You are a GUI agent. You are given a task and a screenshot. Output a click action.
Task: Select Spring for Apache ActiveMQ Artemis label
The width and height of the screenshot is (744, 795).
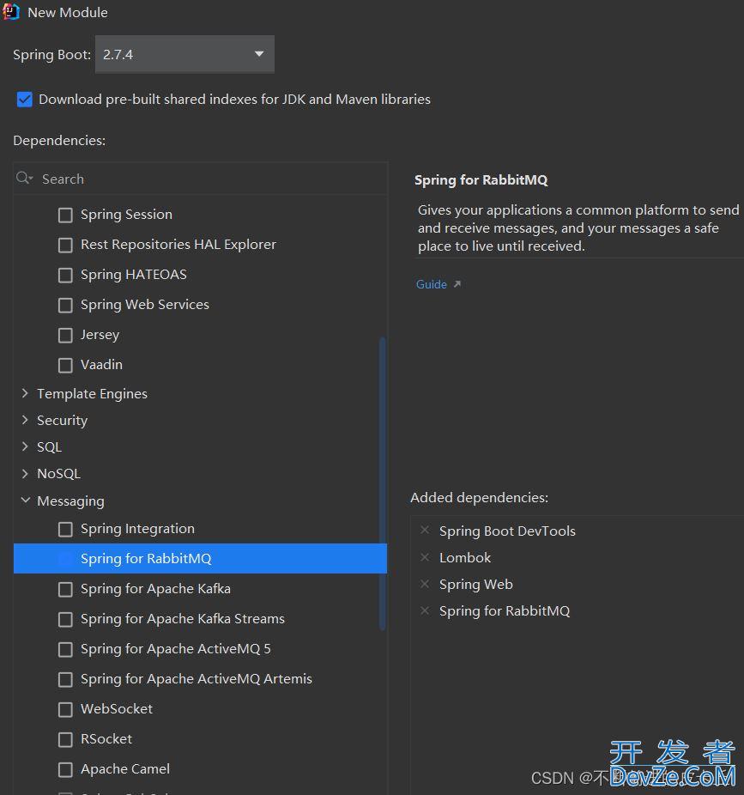tap(197, 679)
